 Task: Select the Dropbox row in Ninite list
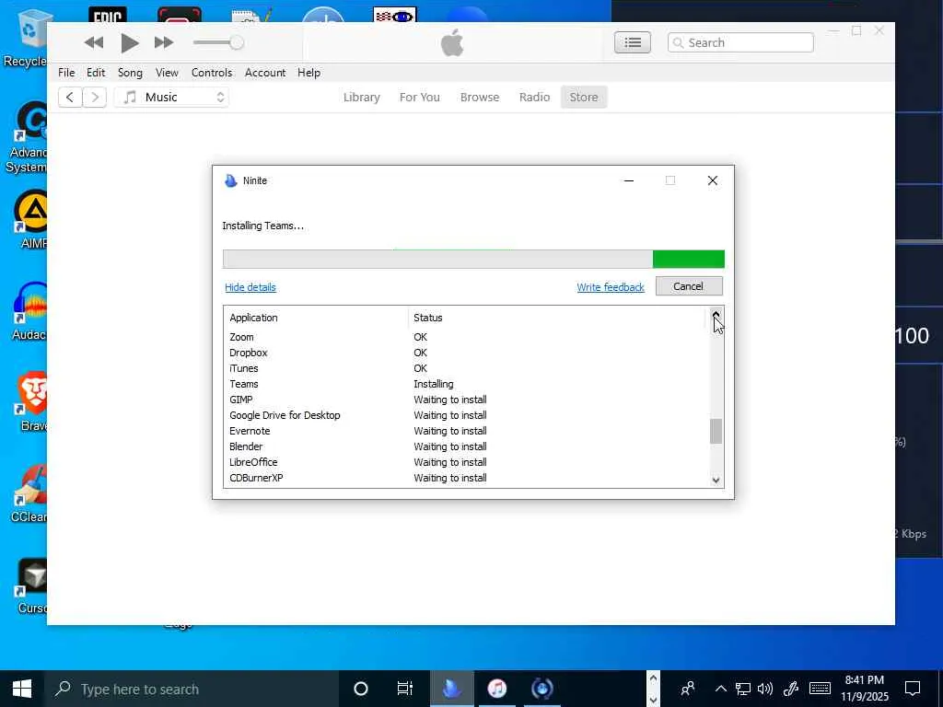(466, 353)
